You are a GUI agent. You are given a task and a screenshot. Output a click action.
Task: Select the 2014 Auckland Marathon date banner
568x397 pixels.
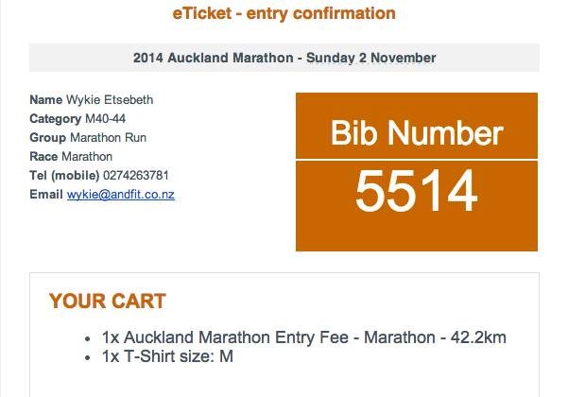click(x=284, y=58)
